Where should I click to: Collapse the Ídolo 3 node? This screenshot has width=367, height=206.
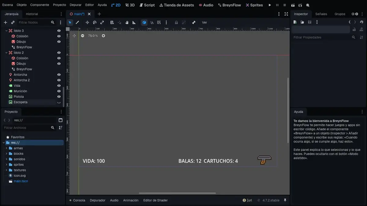[x=6, y=31]
